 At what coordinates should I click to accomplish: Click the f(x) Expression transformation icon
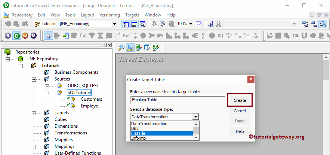[x=83, y=36]
